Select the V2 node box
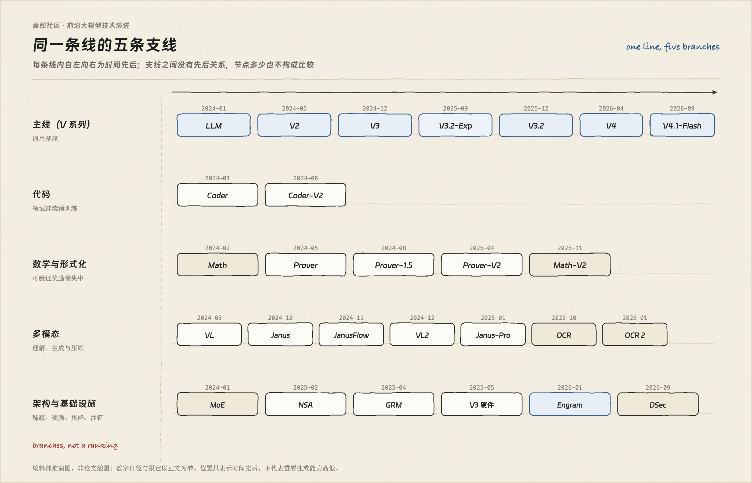 coord(294,125)
